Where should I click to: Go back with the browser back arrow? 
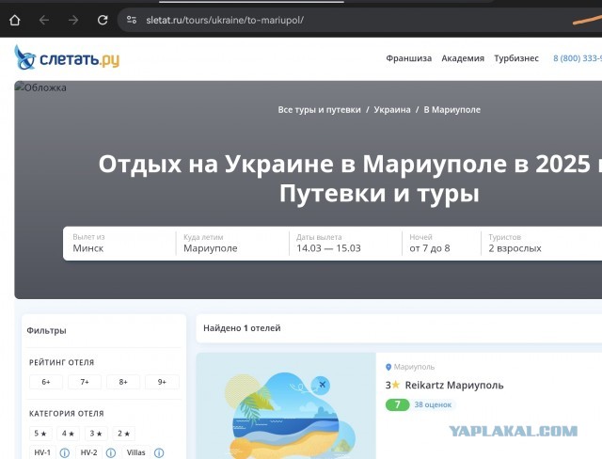[x=44, y=20]
